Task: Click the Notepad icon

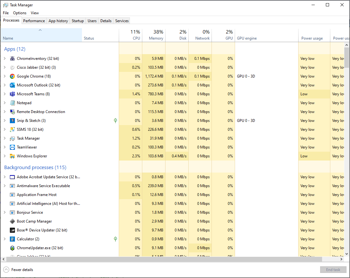Action: click(x=12, y=103)
